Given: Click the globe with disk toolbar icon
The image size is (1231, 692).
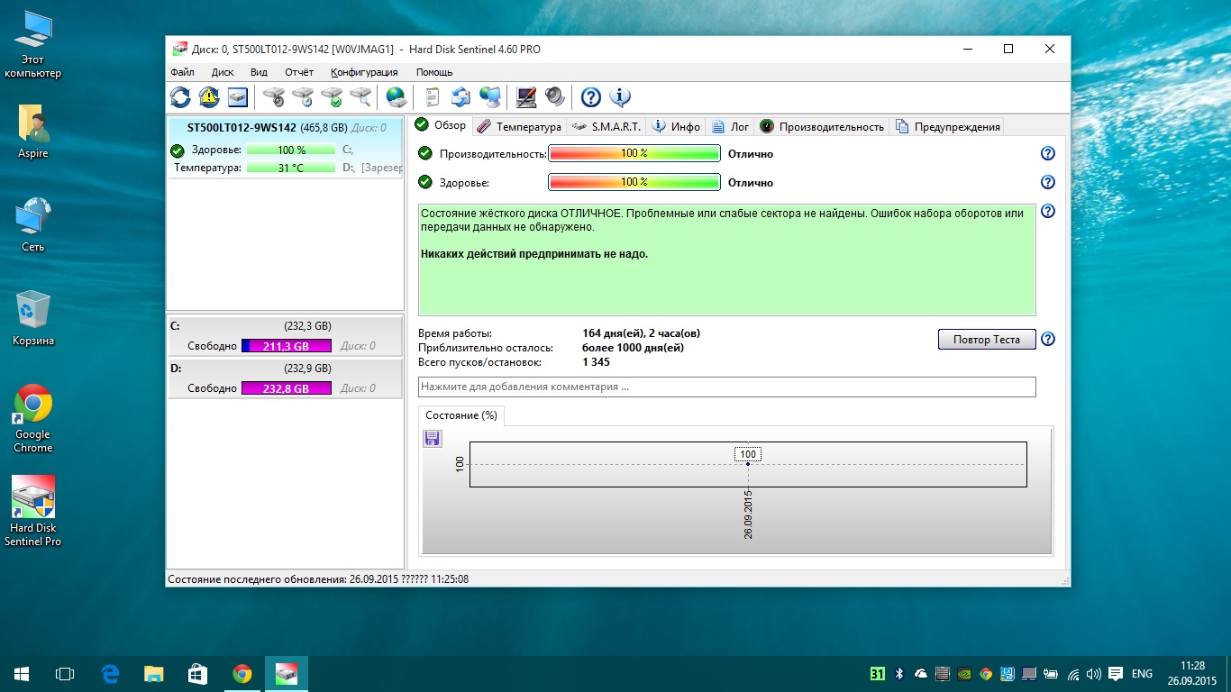Looking at the screenshot, I should click(x=396, y=96).
